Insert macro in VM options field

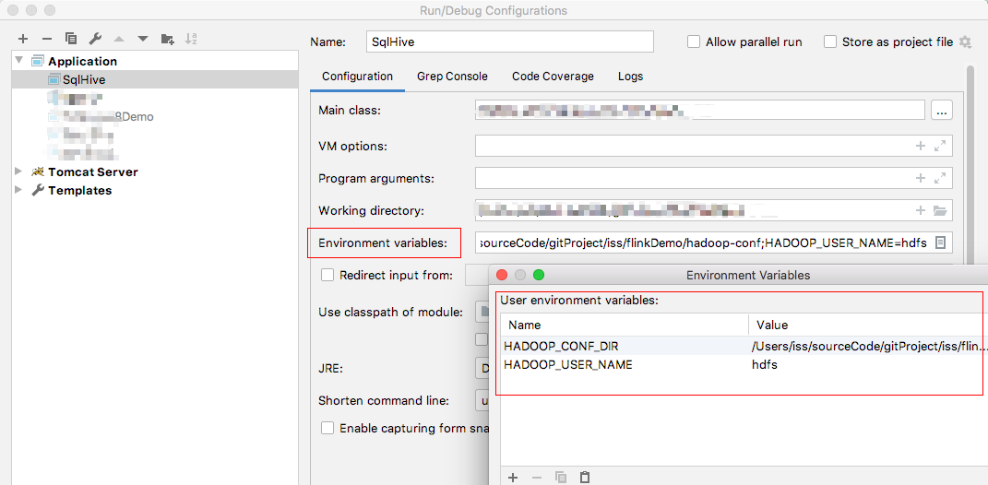click(x=921, y=146)
